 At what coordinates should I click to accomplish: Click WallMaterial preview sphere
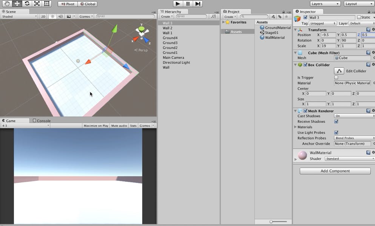(302, 155)
